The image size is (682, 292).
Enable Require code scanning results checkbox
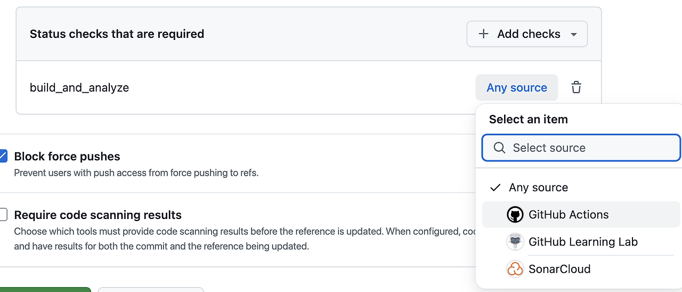(x=3, y=215)
